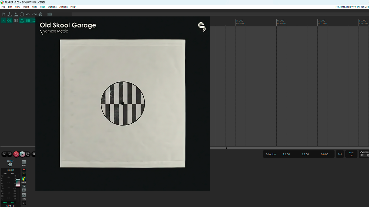This screenshot has width=369, height=207.
Task: Toggle master MONO button
Action: coord(24,162)
